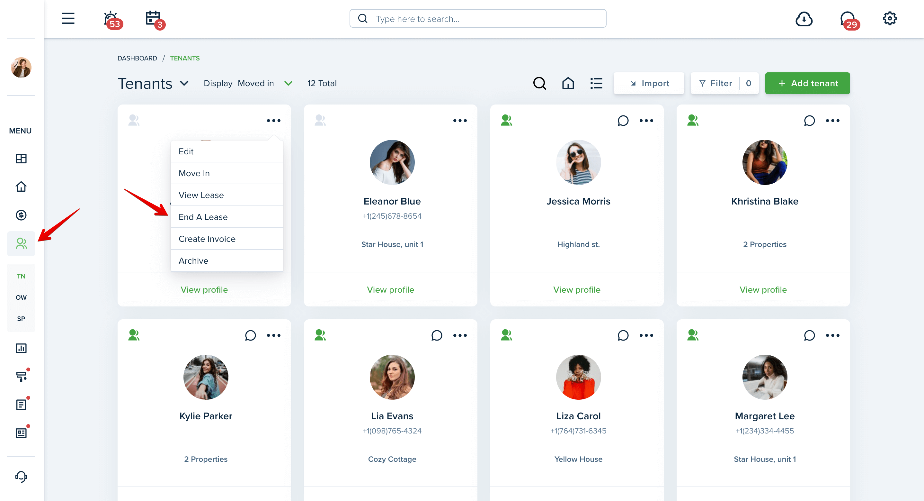924x501 pixels.
Task: Message Lia Evans via chat icon
Action: coord(436,335)
